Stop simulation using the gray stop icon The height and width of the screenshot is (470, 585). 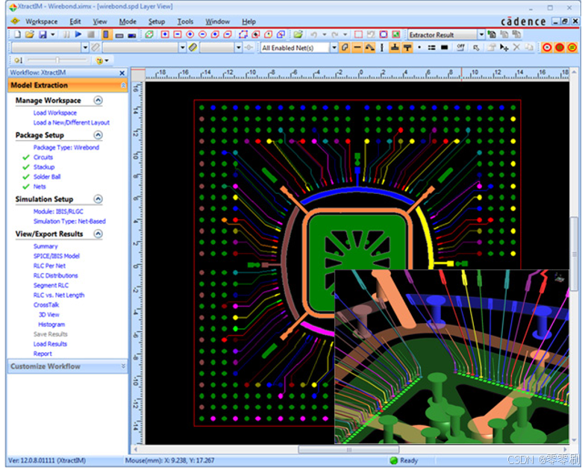coord(91,34)
